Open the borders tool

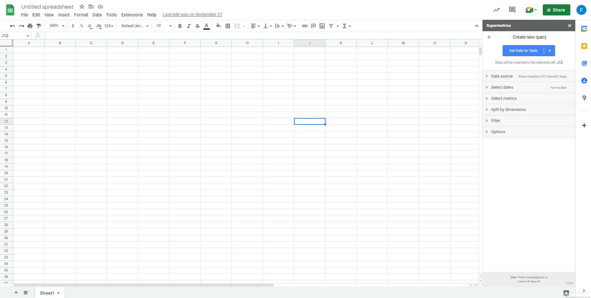coord(228,26)
